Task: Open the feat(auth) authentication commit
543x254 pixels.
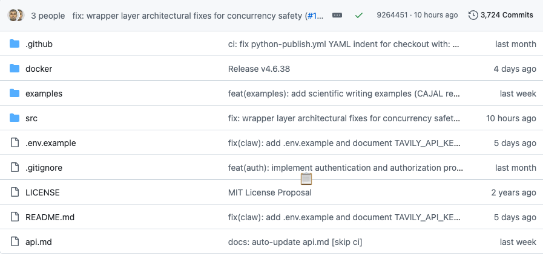Action: point(345,168)
